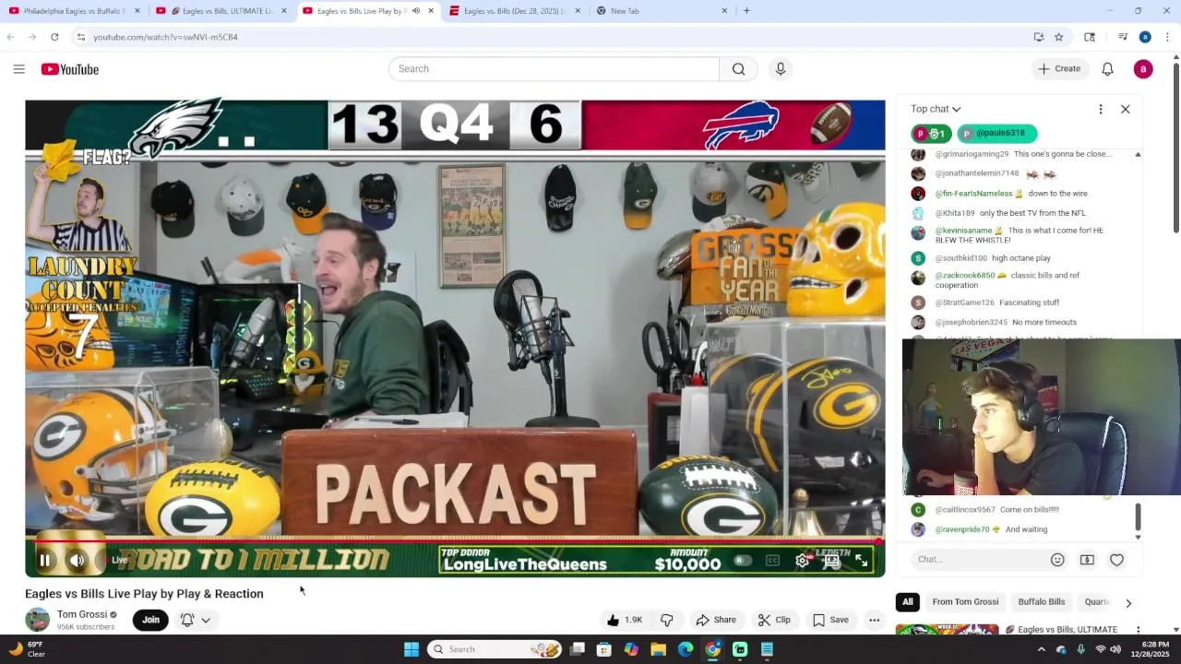Bookmark this page with star icon
The image size is (1181, 664).
pos(1059,37)
